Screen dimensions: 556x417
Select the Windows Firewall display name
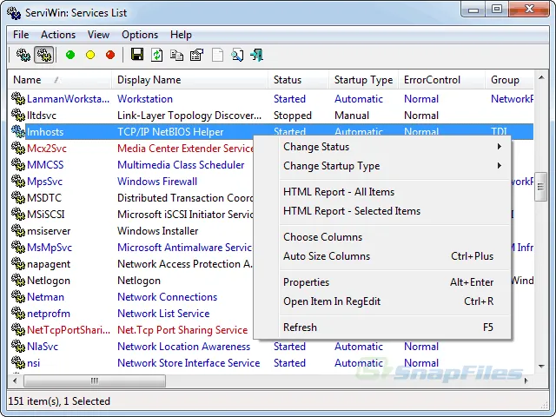coord(157,182)
